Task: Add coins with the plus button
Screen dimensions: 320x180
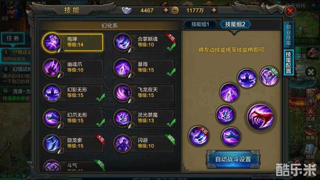Action: click(x=214, y=10)
